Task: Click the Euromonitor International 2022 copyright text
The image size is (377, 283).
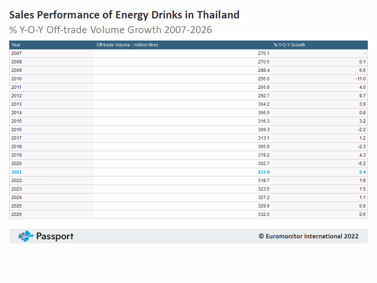Action: click(x=308, y=236)
